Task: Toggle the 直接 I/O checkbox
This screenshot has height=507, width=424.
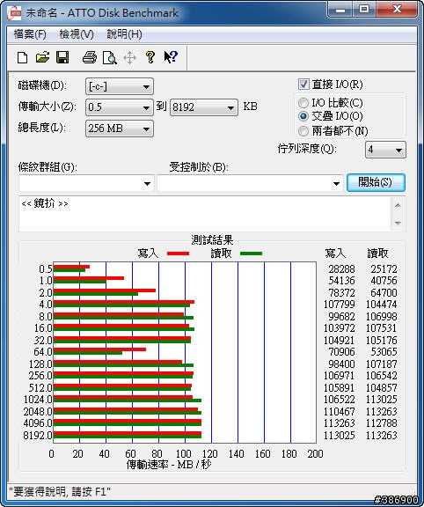Action: pyautogui.click(x=303, y=84)
